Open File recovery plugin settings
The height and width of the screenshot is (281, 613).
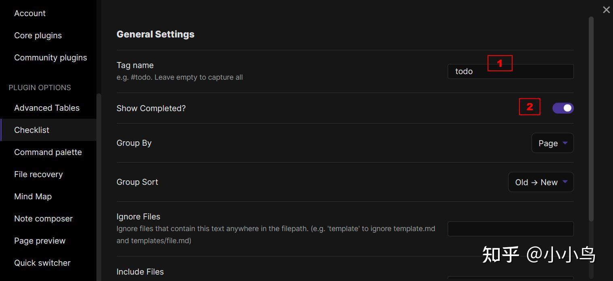pos(38,174)
